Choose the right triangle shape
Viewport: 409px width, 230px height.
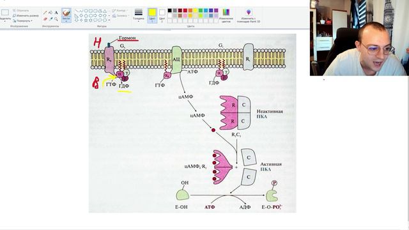pos(77,15)
